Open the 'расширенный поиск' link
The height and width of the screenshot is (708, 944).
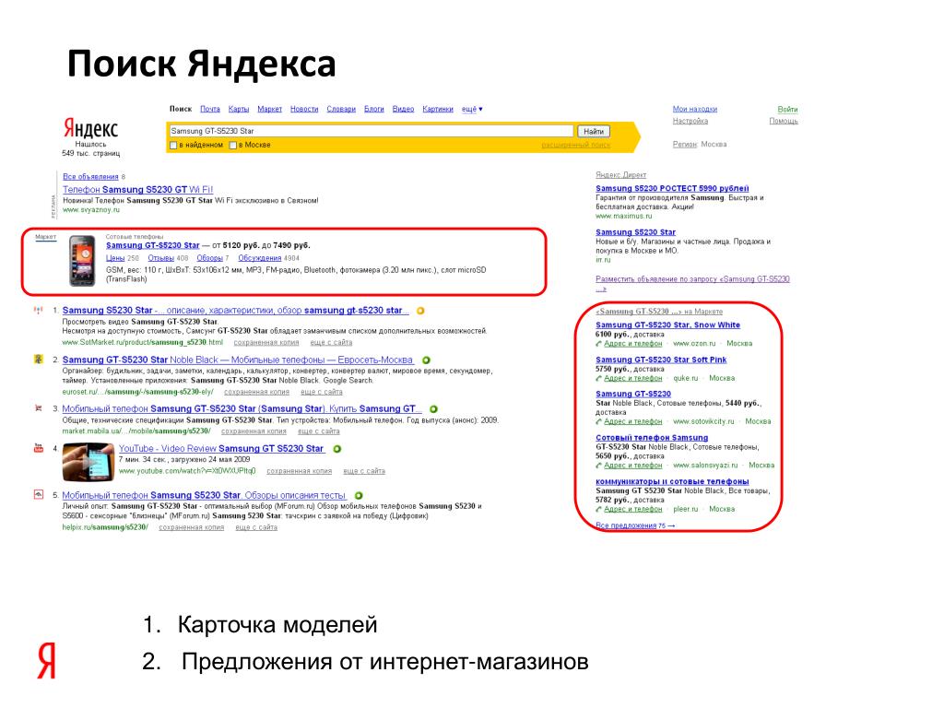point(575,145)
